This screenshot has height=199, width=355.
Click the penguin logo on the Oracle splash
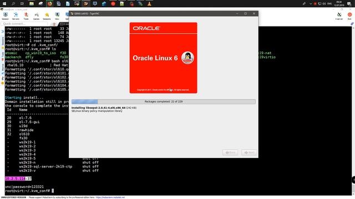[187, 57]
